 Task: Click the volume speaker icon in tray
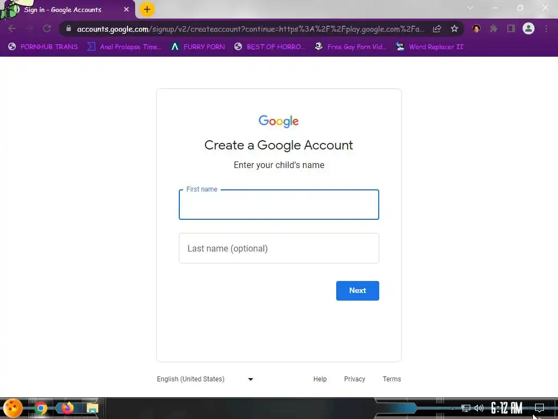(x=479, y=408)
